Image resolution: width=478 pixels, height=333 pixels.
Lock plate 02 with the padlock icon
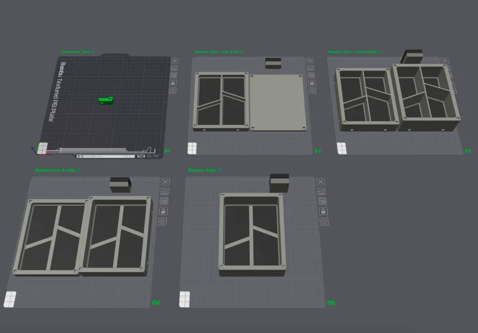(x=311, y=83)
